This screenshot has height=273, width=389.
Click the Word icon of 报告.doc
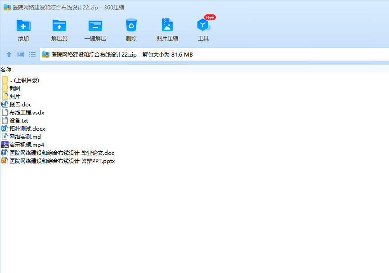4,104
